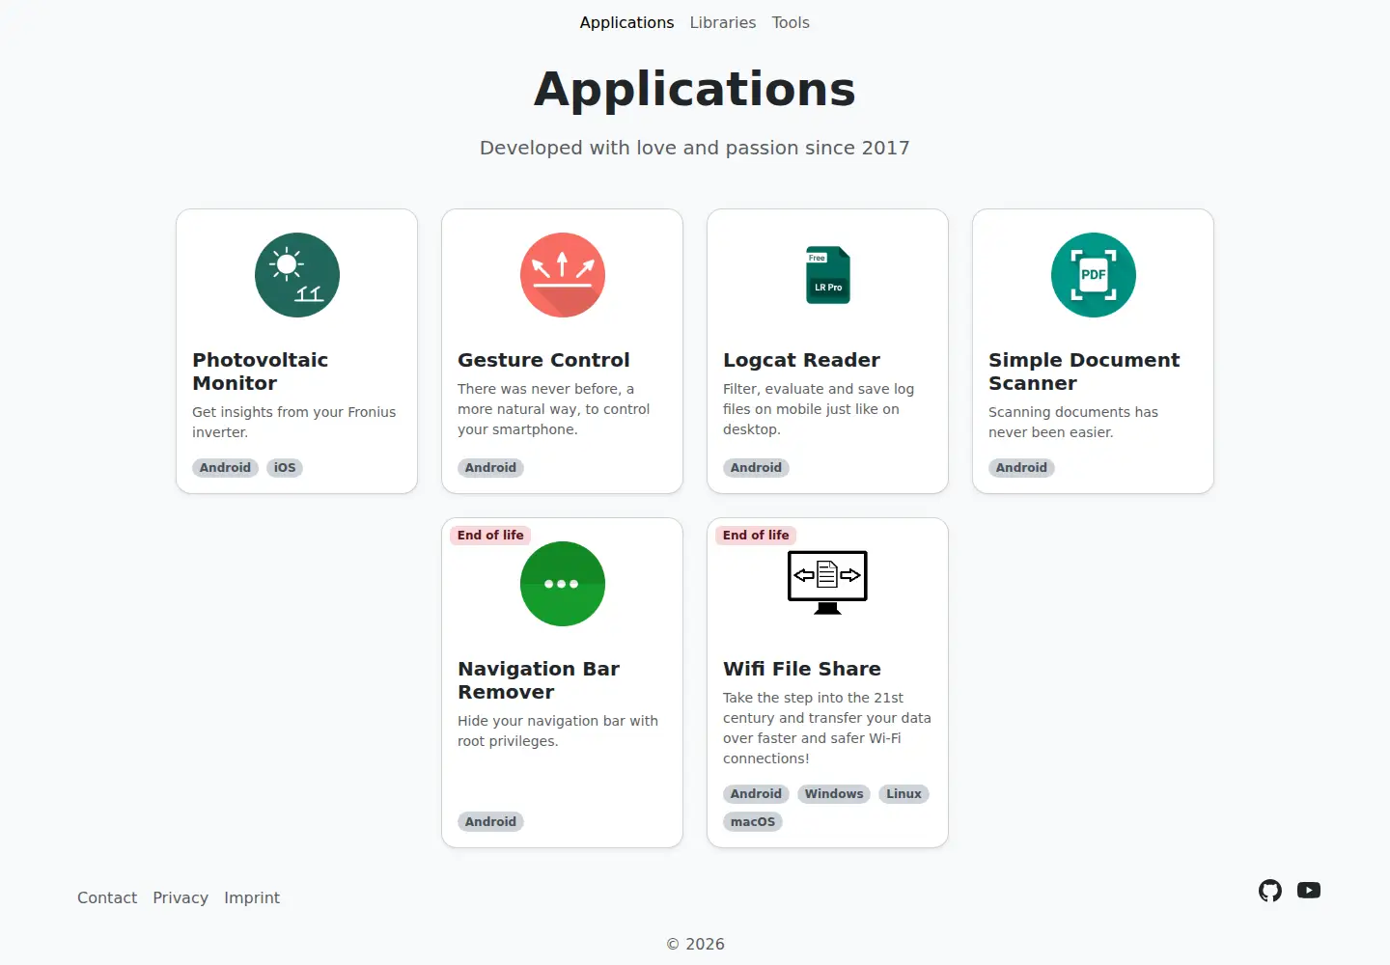Click the Android badge on Gesture Control
This screenshot has width=1390, height=965.
point(490,468)
